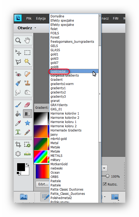Select the Hand tool

pos(27,40)
